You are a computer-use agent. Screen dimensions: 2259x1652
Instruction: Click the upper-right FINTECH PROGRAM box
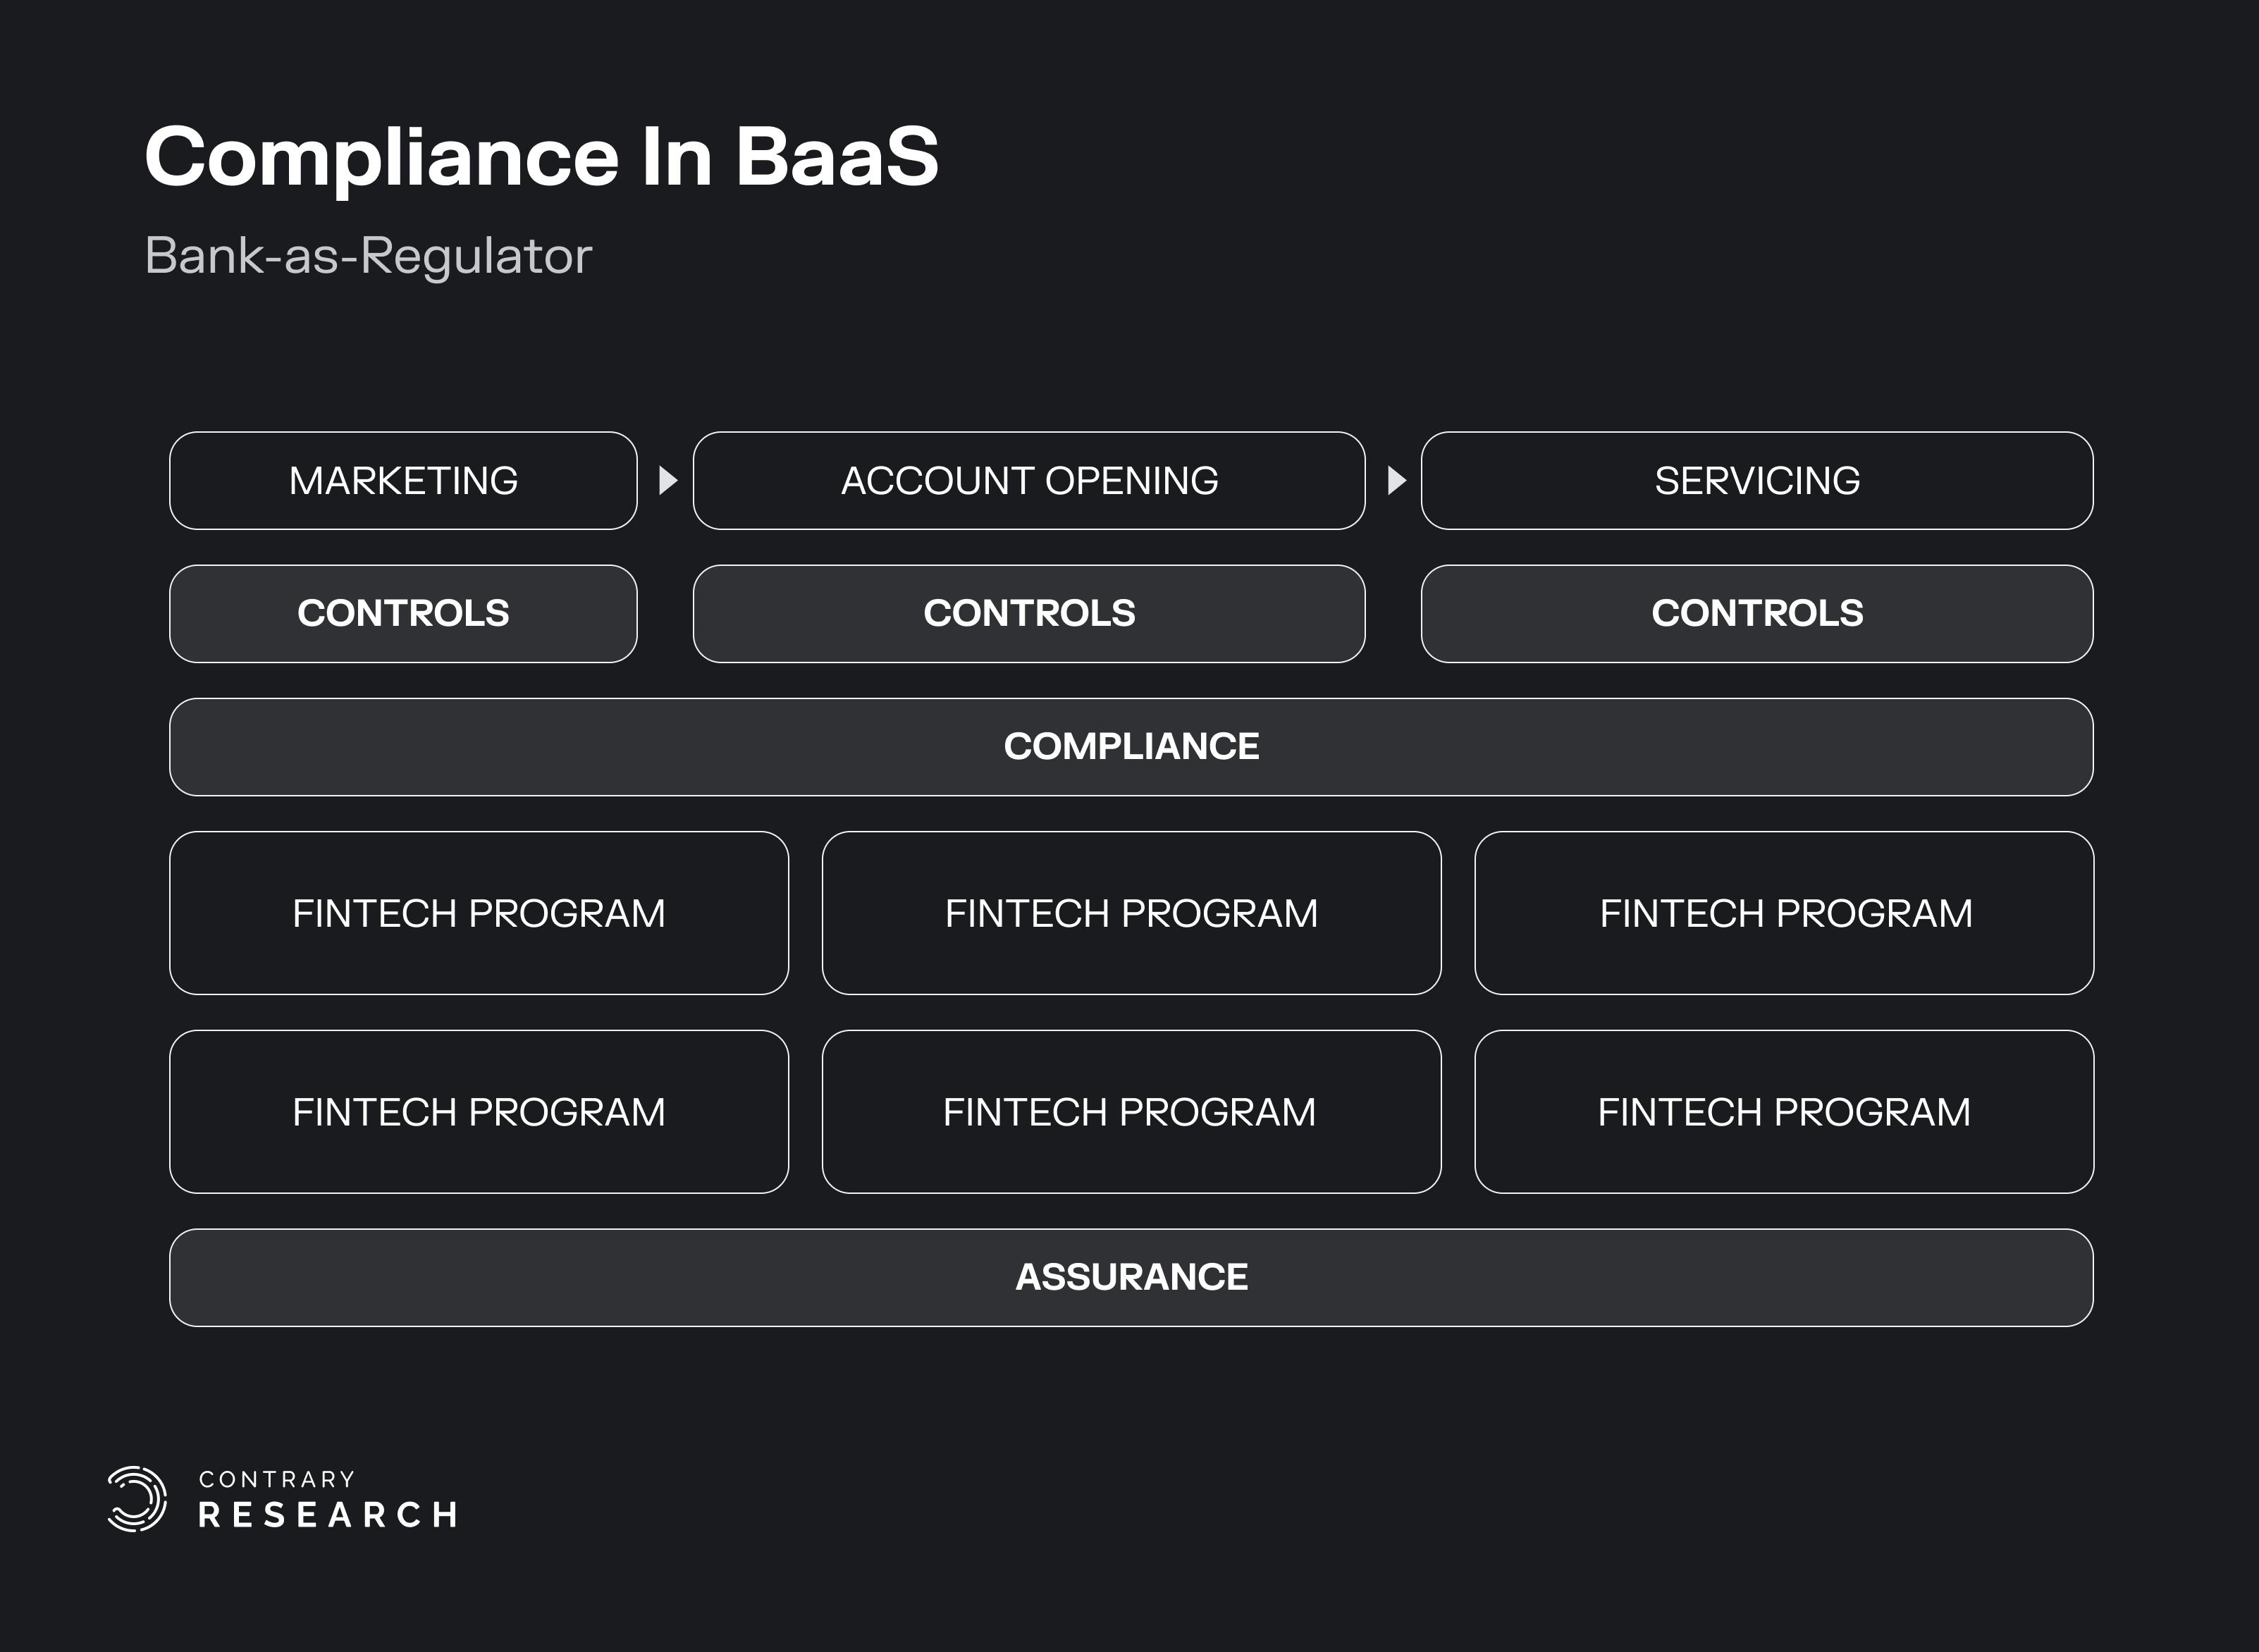[x=1784, y=913]
